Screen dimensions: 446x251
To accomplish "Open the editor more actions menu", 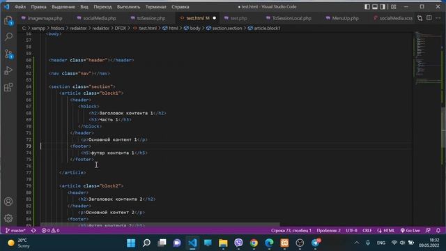I will pyautogui.click(x=438, y=18).
